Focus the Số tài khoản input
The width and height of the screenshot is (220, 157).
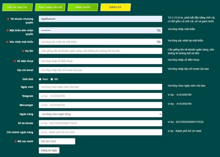coord(100,123)
